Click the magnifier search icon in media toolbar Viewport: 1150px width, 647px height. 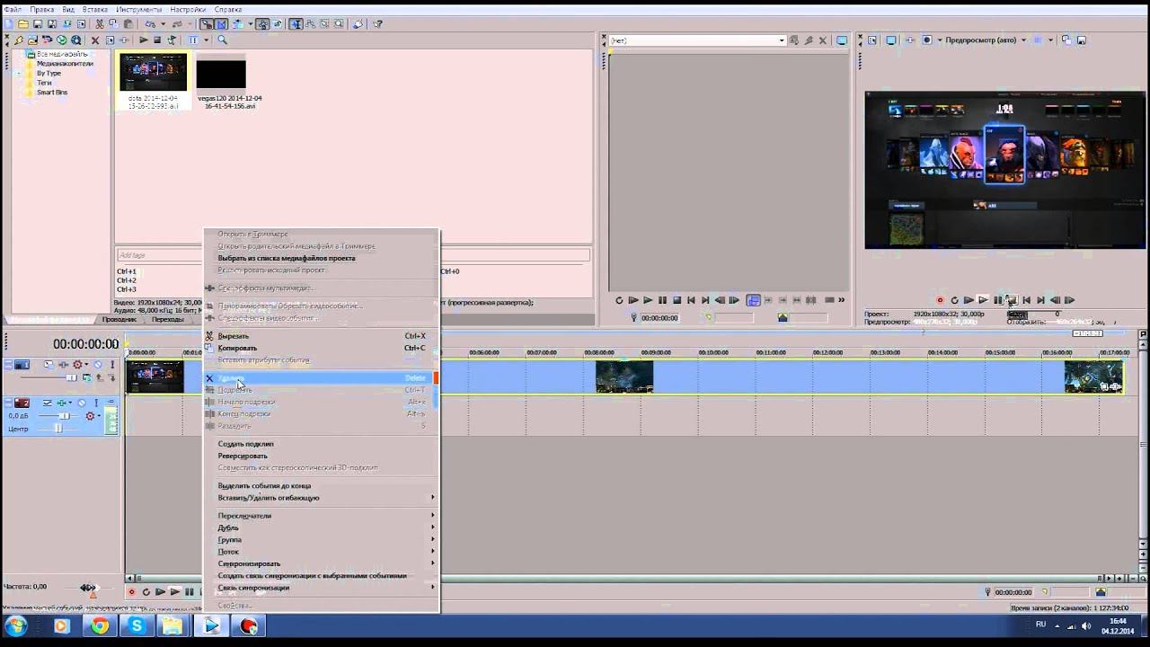click(222, 40)
